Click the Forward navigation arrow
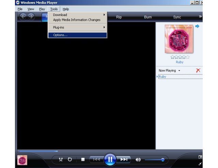The width and height of the screenshot is (218, 168). (31, 17)
